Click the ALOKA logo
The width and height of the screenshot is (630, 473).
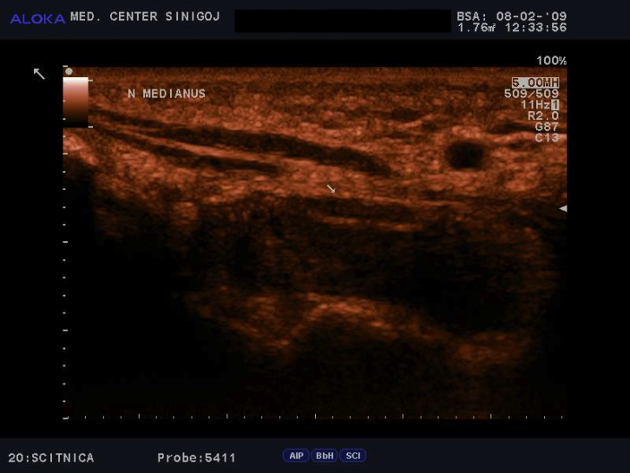(x=37, y=19)
